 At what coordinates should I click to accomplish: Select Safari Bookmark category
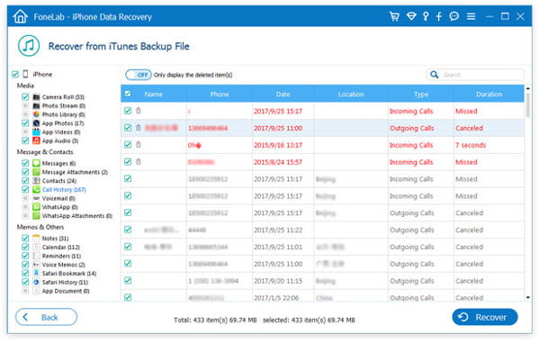[x=69, y=274]
